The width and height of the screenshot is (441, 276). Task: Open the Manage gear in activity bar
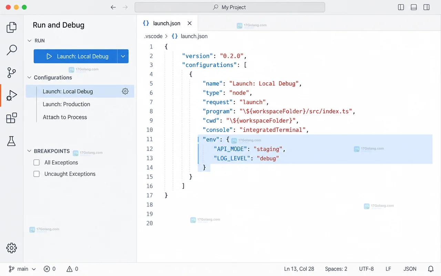coord(12,248)
